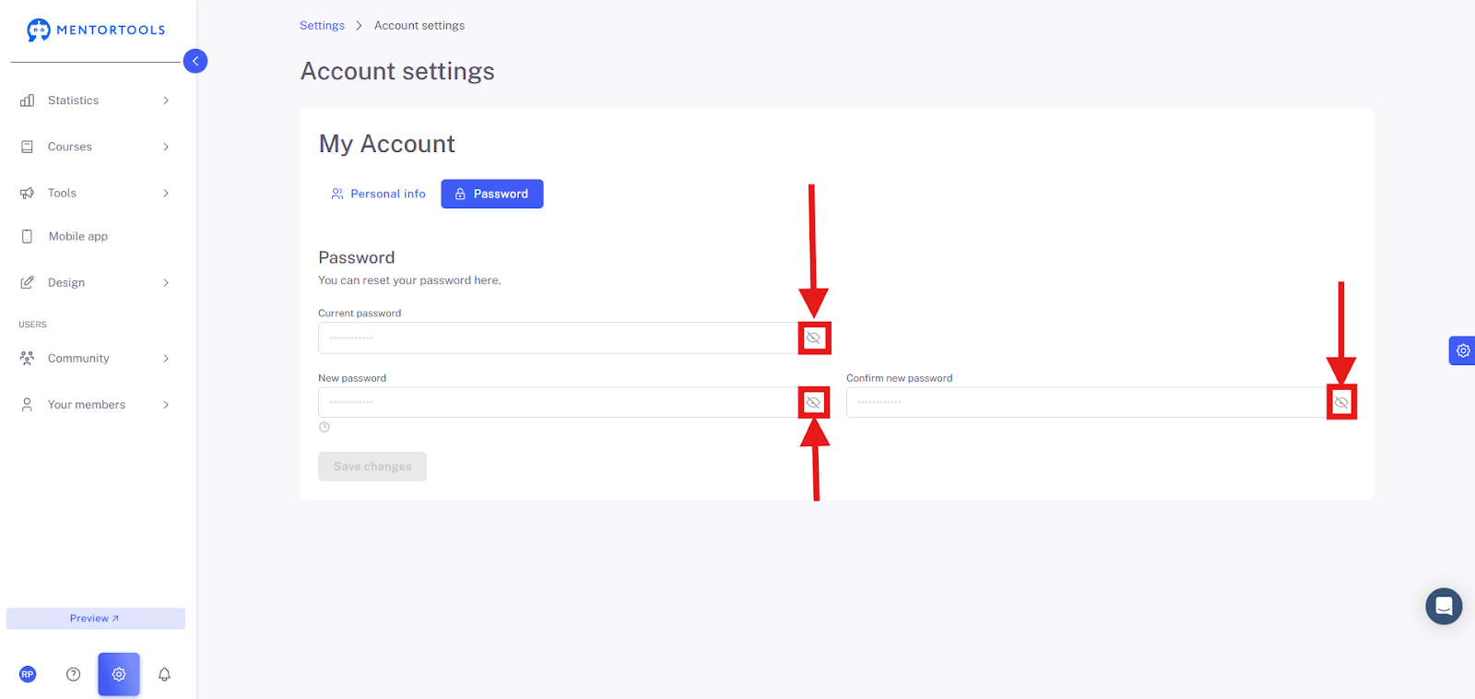Screen dimensions: 1475x699
Task: Toggle visibility of Current password
Action: pos(813,338)
